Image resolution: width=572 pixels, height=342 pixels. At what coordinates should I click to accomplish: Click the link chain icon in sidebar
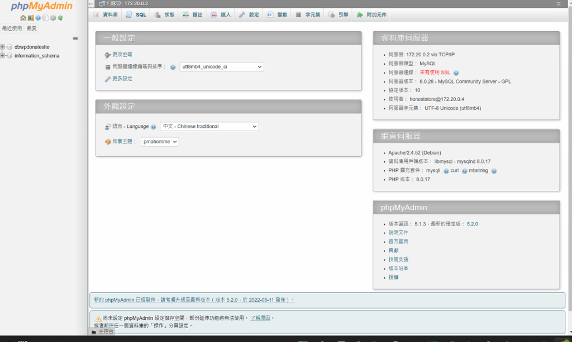[x=75, y=38]
